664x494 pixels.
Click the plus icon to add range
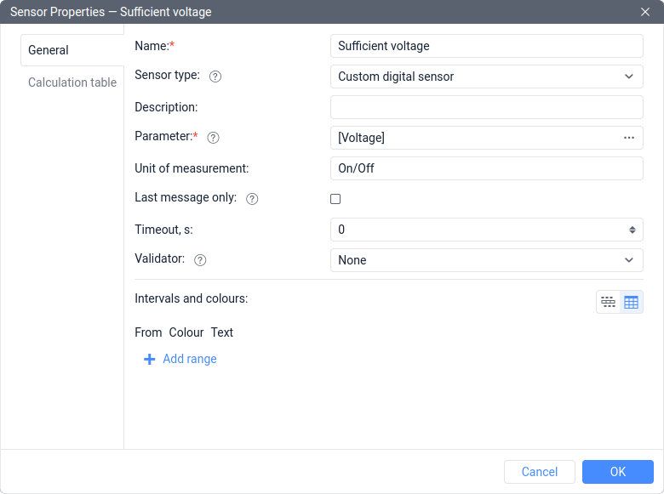point(150,360)
